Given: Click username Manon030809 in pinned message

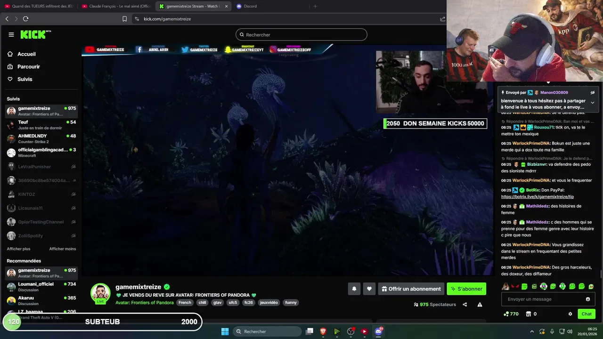Looking at the screenshot, I should (x=554, y=93).
